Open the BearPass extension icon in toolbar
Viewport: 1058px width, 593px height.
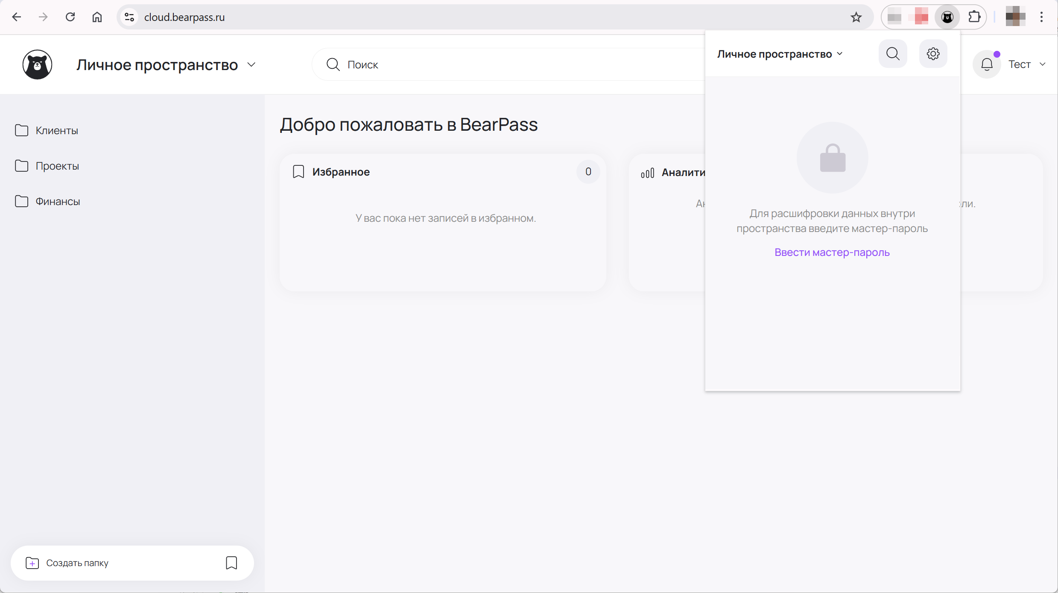(947, 17)
